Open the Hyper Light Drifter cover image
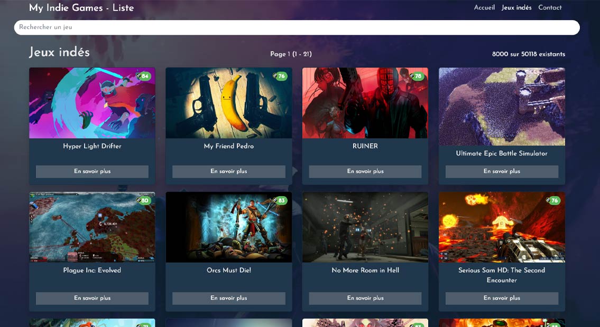Image resolution: width=600 pixels, height=327 pixels. tap(92, 103)
